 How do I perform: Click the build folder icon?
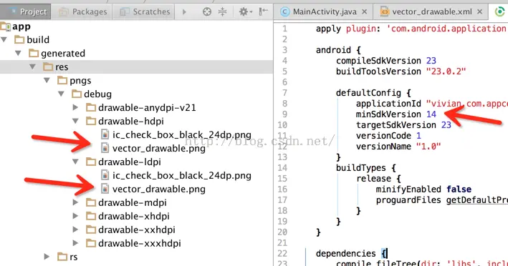tap(19, 40)
